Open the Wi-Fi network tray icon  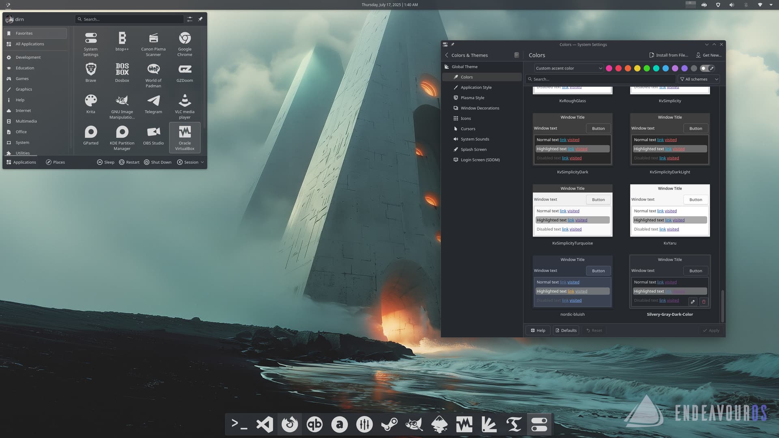[760, 5]
